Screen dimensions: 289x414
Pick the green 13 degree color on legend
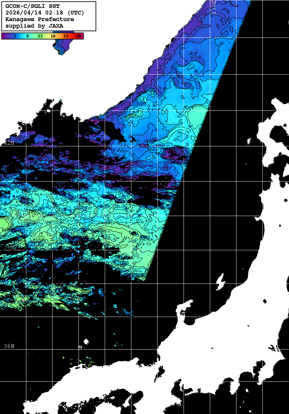pyautogui.click(x=40, y=36)
